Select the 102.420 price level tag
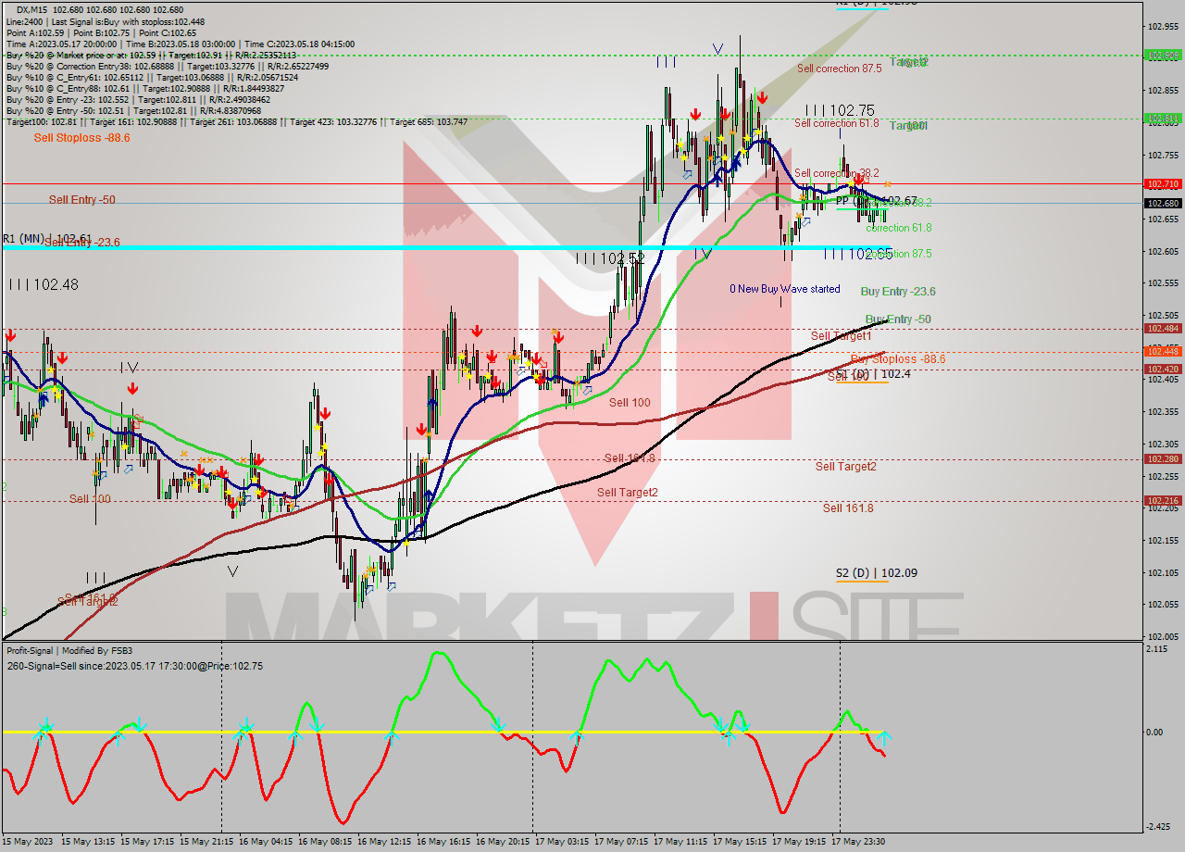1185x852 pixels. (x=1163, y=369)
